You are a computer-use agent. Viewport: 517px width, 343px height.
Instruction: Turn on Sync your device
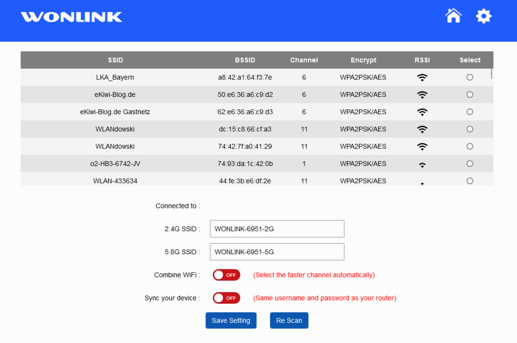point(226,298)
